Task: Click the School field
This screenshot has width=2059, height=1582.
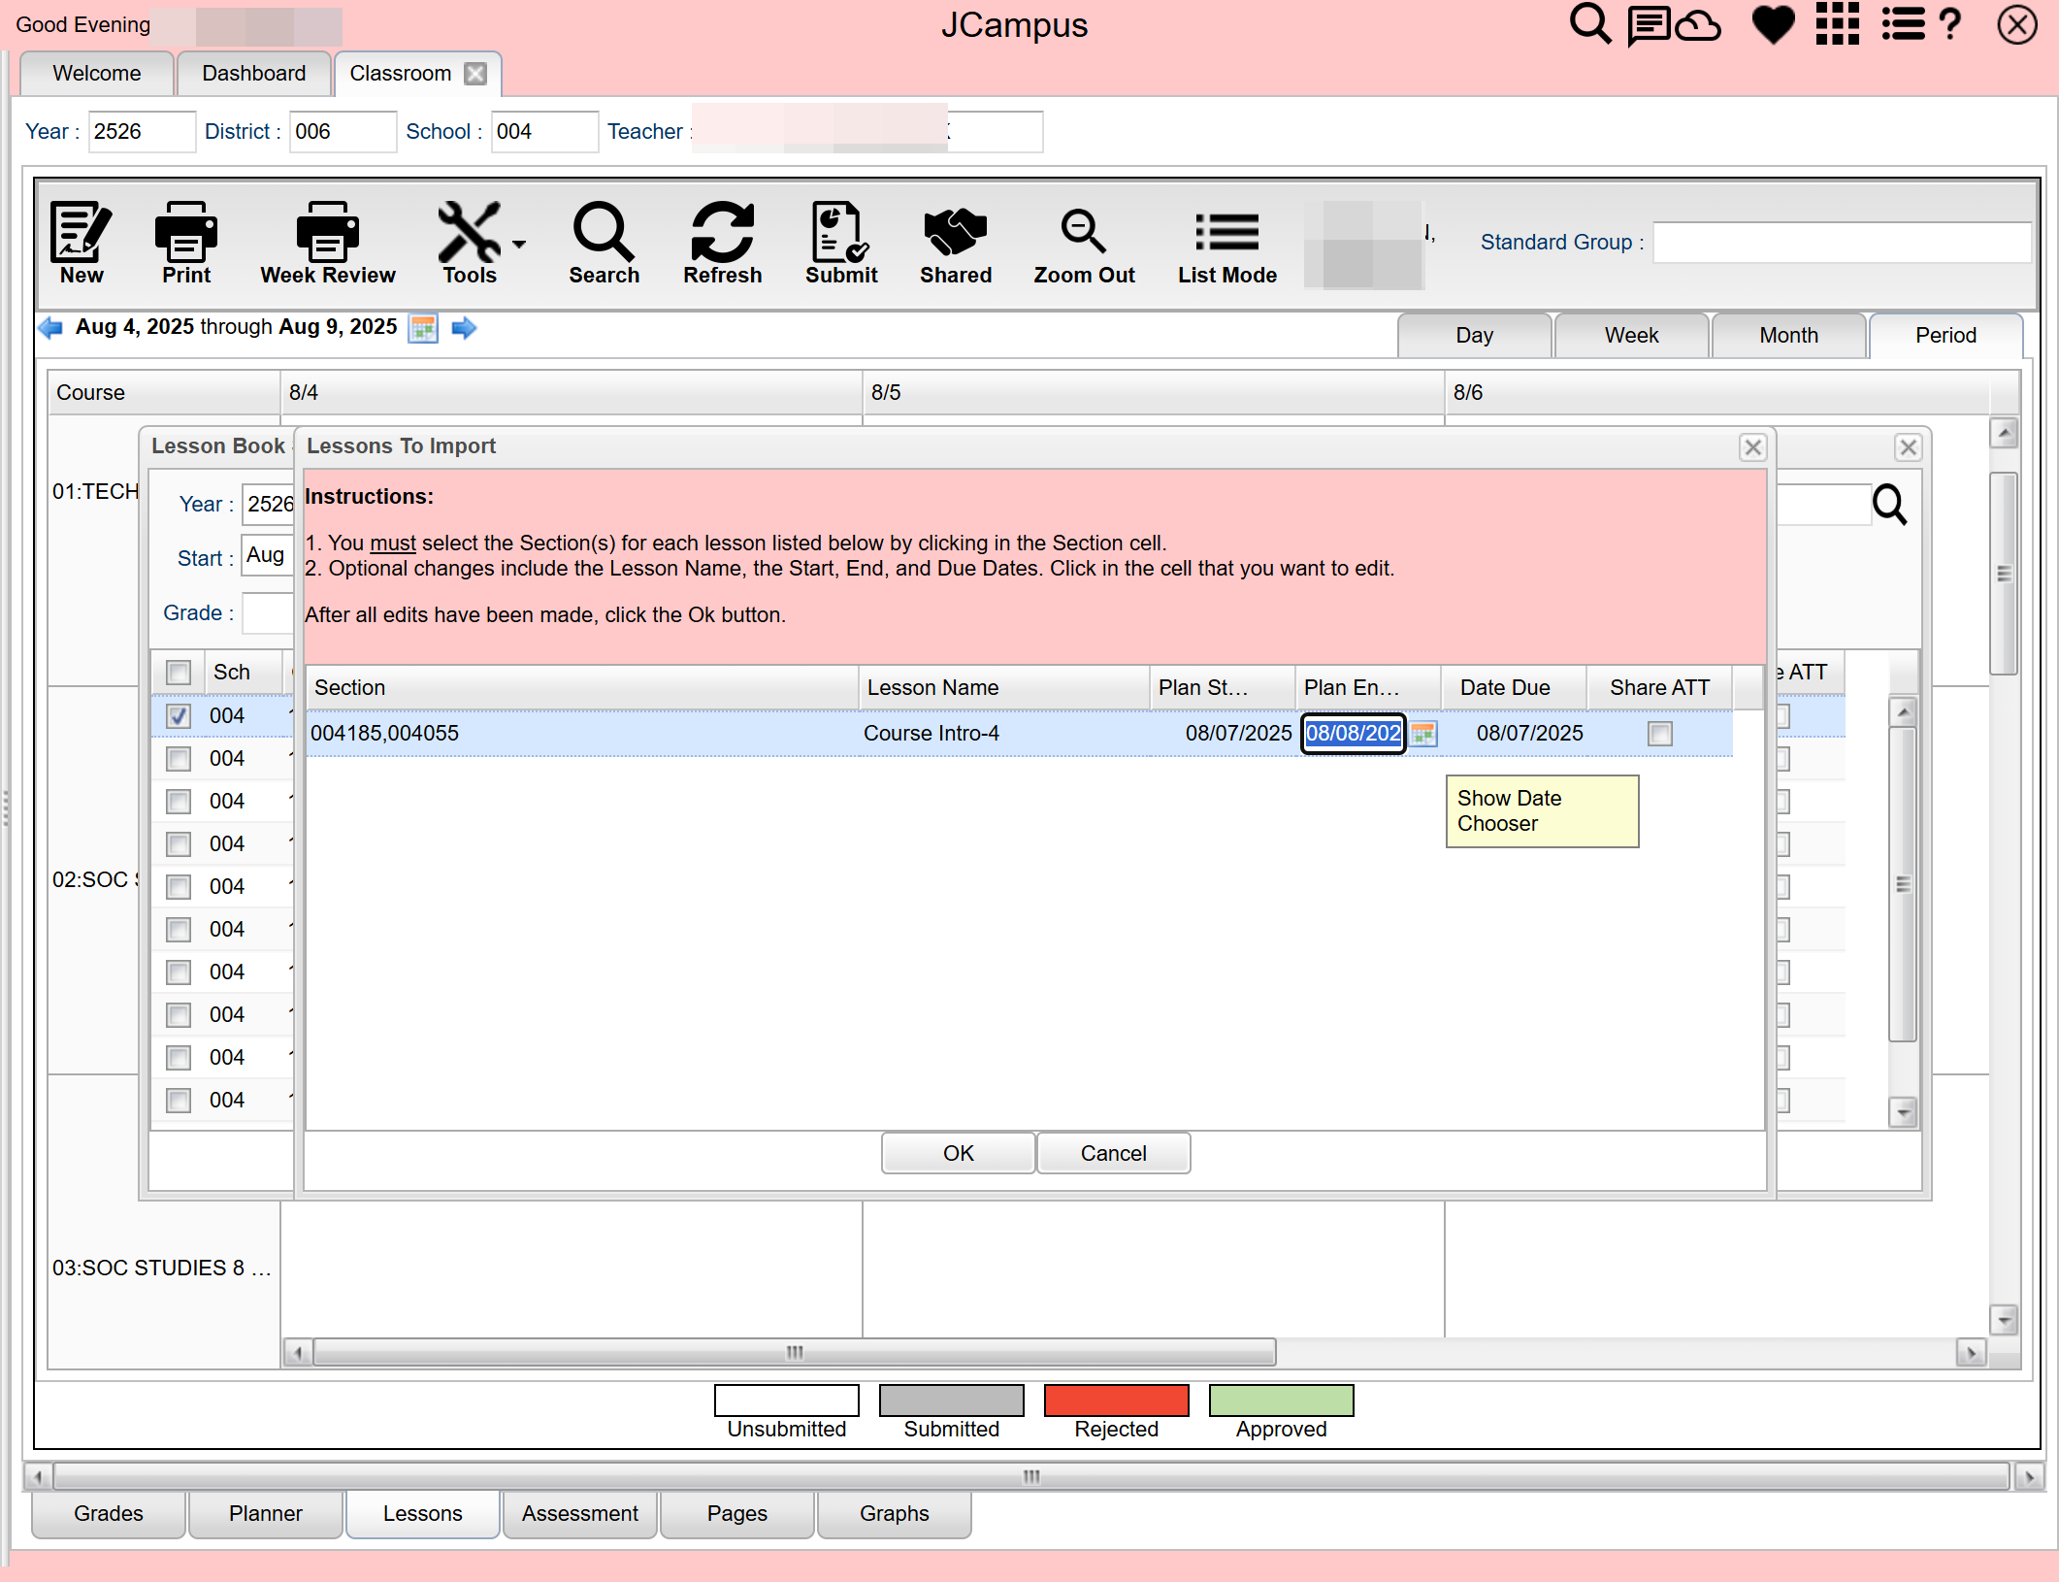Action: pos(544,132)
